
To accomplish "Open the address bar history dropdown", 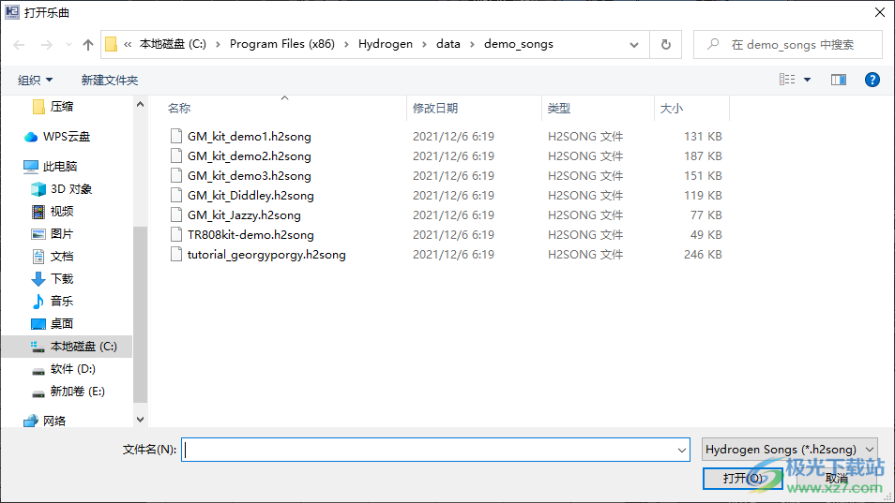I will pyautogui.click(x=633, y=44).
